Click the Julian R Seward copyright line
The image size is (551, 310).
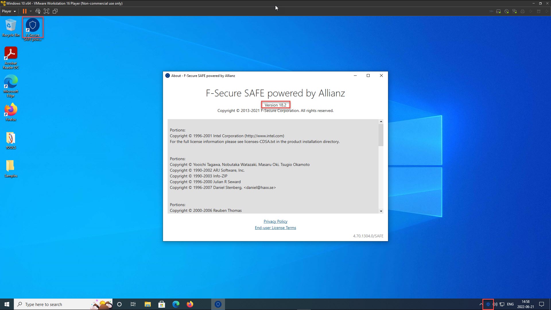click(x=205, y=182)
